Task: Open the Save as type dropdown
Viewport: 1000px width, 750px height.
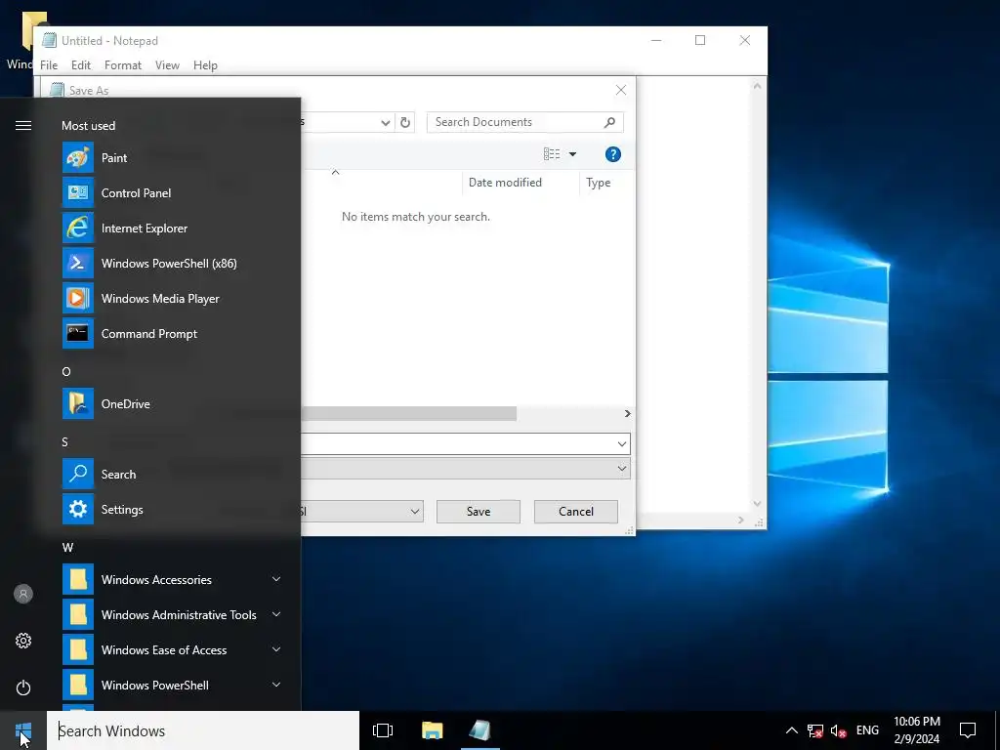Action: pyautogui.click(x=622, y=469)
